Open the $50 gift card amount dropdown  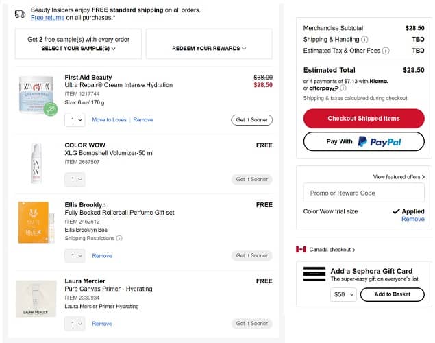(343, 294)
